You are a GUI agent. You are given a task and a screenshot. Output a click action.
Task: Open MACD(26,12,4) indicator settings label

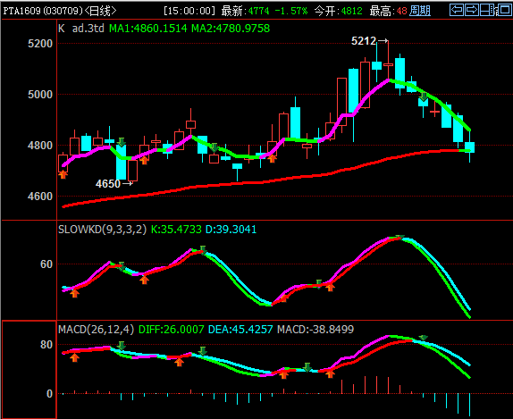(97, 329)
